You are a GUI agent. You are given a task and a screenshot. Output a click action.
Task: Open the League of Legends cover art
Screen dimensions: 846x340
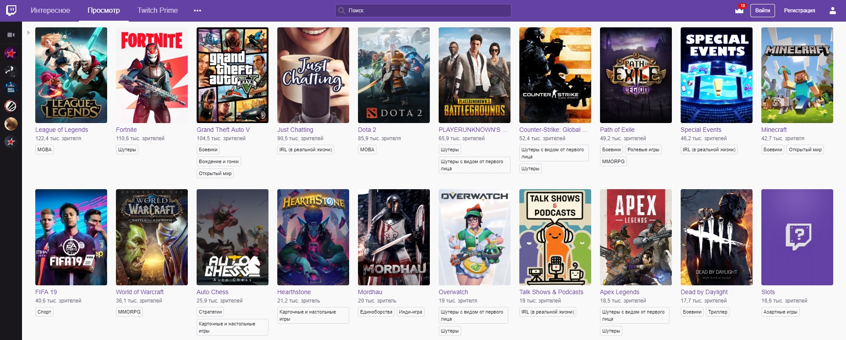coord(71,75)
